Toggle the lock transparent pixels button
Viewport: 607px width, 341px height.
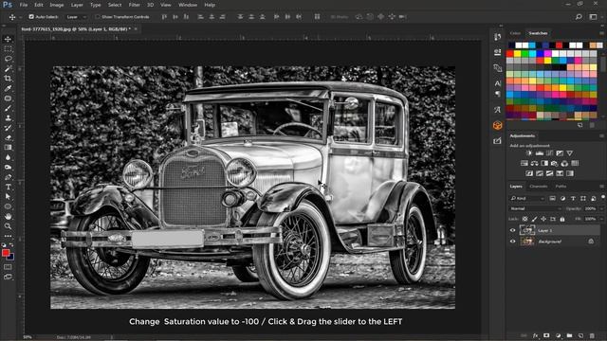coord(524,219)
